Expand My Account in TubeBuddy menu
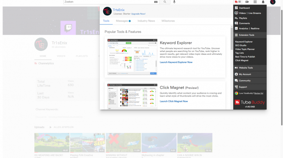The height and width of the screenshot is (158, 283). (x=245, y=74)
